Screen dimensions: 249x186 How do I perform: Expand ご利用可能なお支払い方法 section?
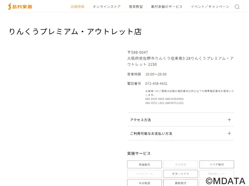pyautogui.click(x=181, y=133)
